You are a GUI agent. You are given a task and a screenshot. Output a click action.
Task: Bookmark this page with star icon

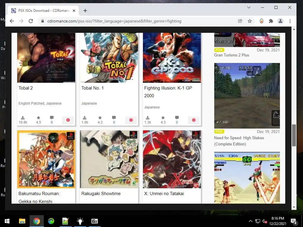pos(250,21)
